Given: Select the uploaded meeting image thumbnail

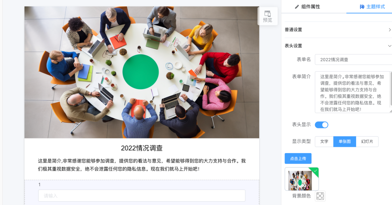Looking at the screenshot, I should point(300,181).
